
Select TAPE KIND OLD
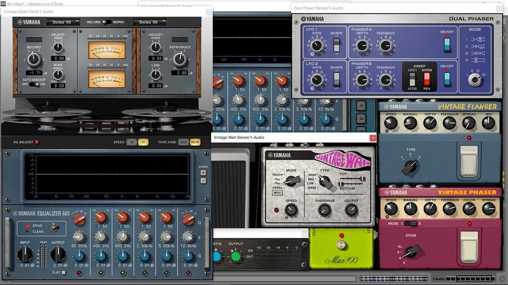pos(183,142)
